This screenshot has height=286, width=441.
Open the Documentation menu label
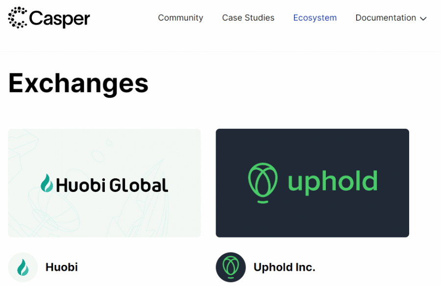point(386,18)
